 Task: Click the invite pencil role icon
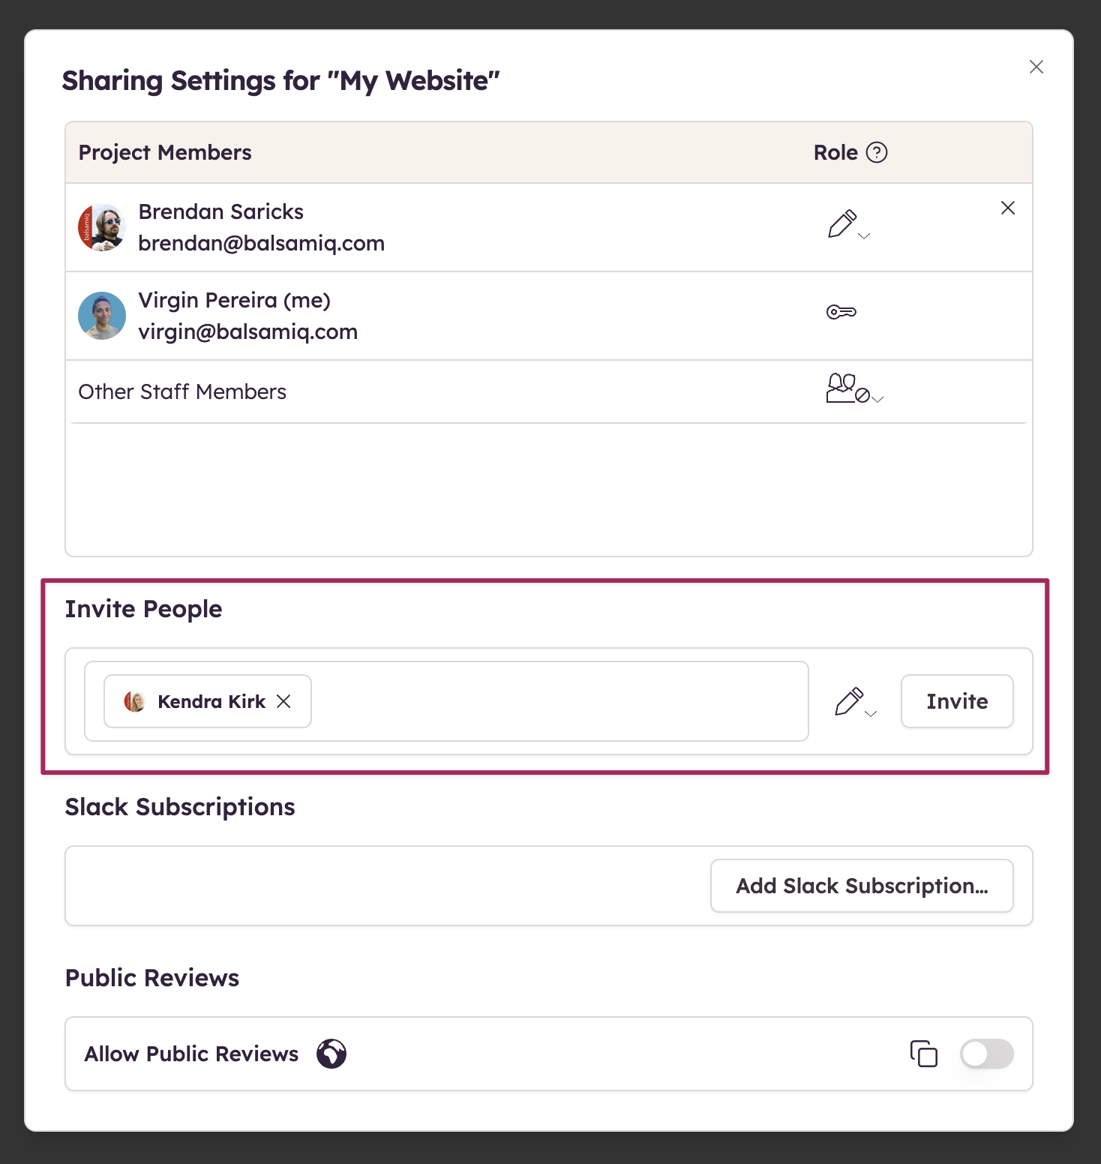pos(848,701)
